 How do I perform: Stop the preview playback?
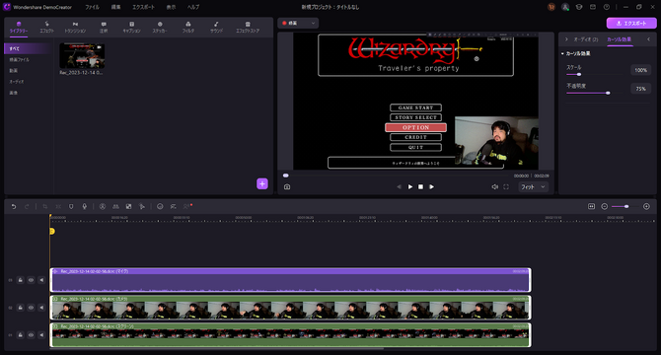coord(420,186)
